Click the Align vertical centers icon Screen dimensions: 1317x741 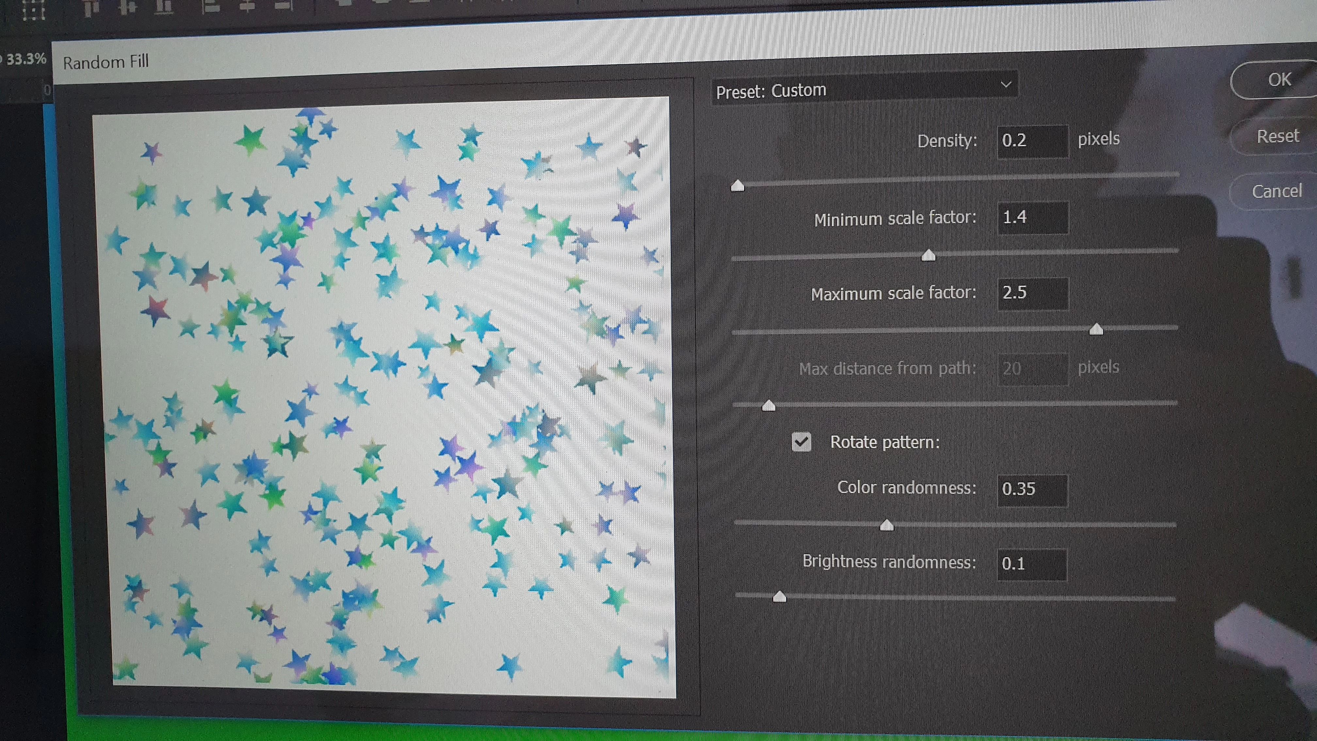click(x=127, y=7)
